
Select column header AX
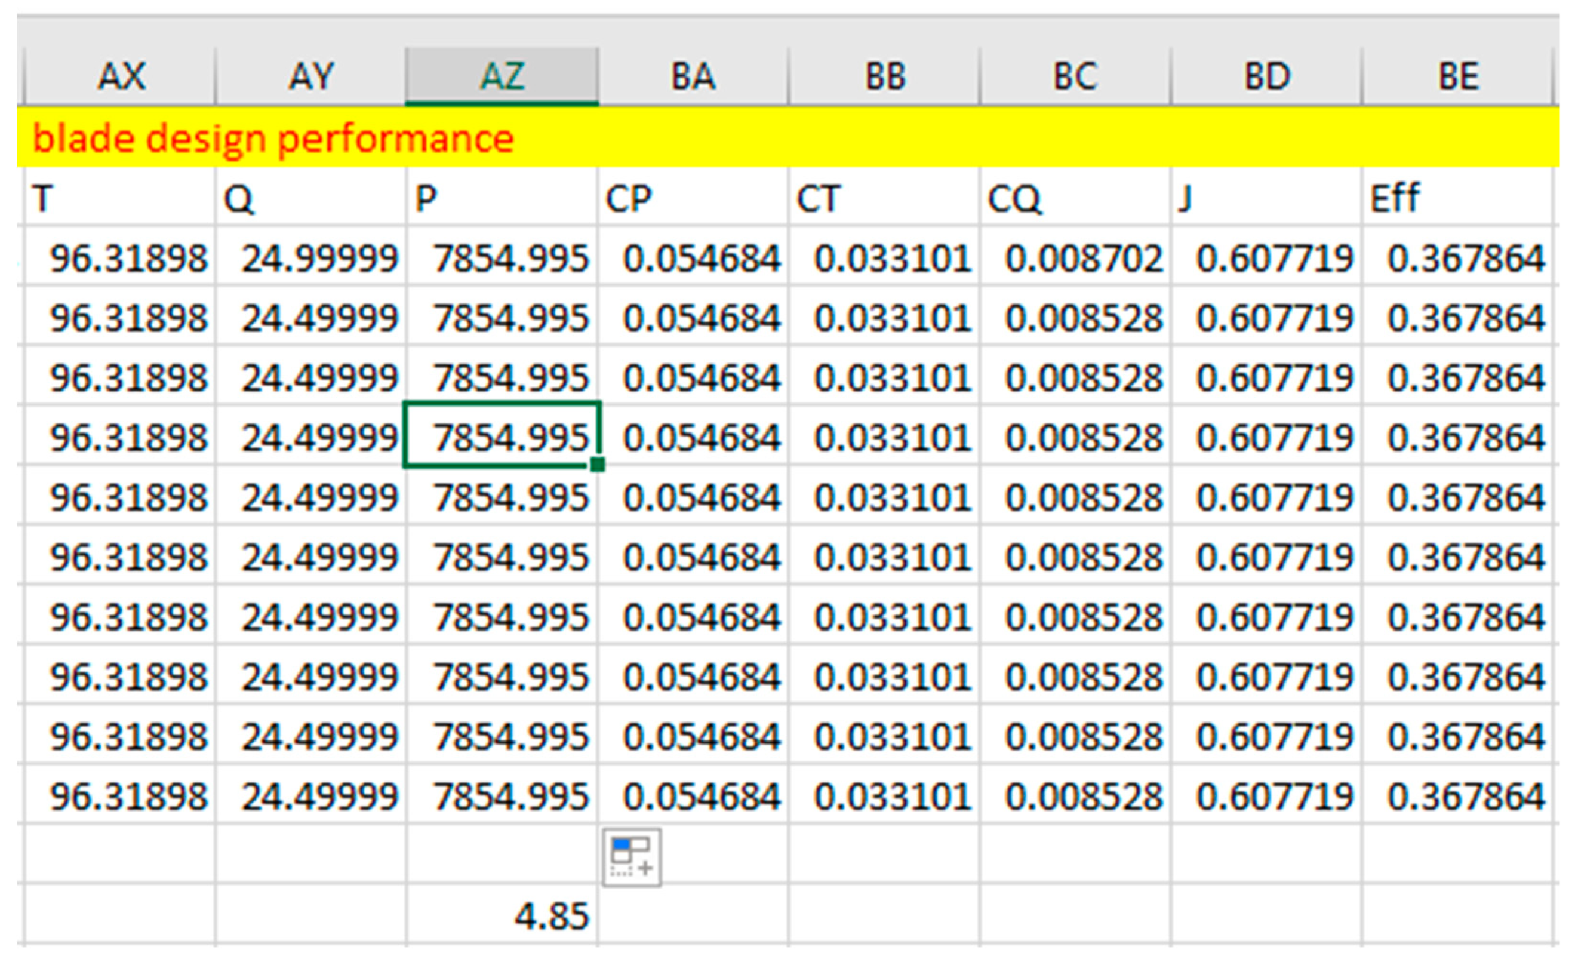[121, 76]
